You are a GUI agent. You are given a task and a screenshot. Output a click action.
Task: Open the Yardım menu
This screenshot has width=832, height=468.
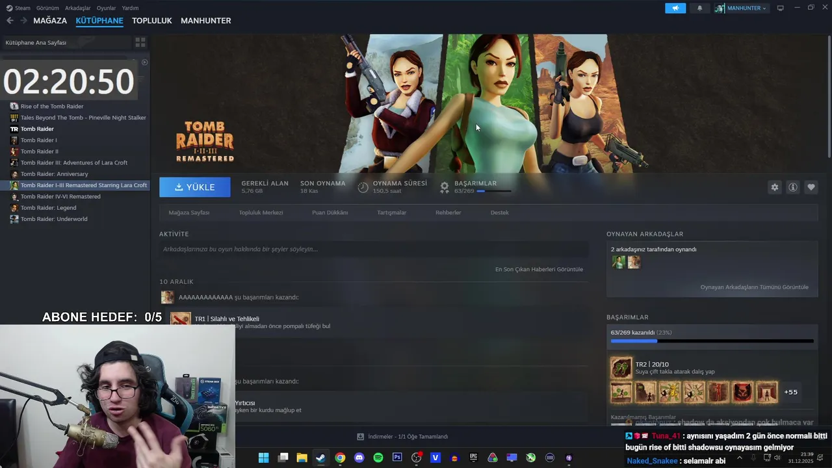coord(130,8)
